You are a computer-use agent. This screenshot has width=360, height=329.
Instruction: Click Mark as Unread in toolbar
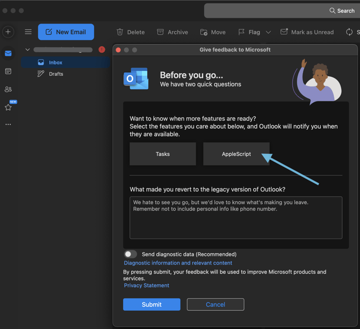click(307, 32)
